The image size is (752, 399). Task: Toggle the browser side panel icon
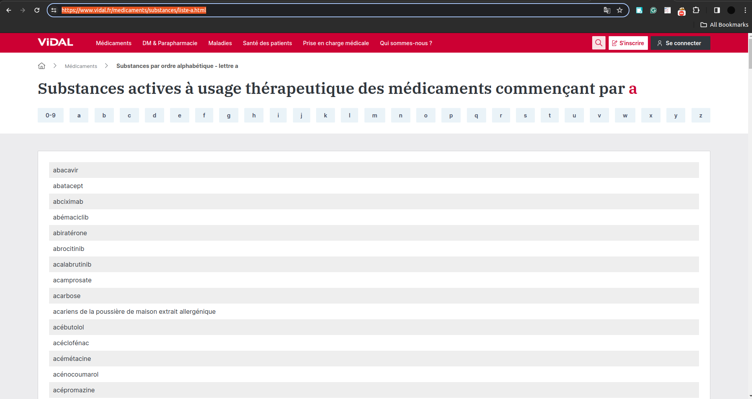717,10
